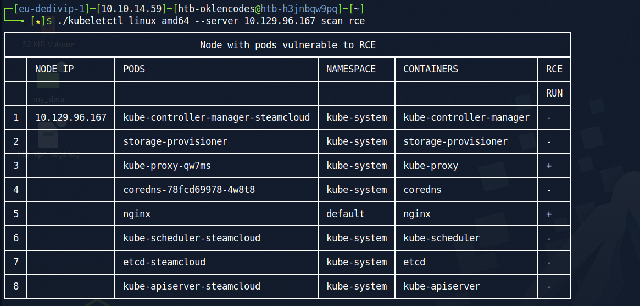This screenshot has height=306, width=640.
Task: Click the dash RCE marker for etcd
Action: [x=549, y=262]
